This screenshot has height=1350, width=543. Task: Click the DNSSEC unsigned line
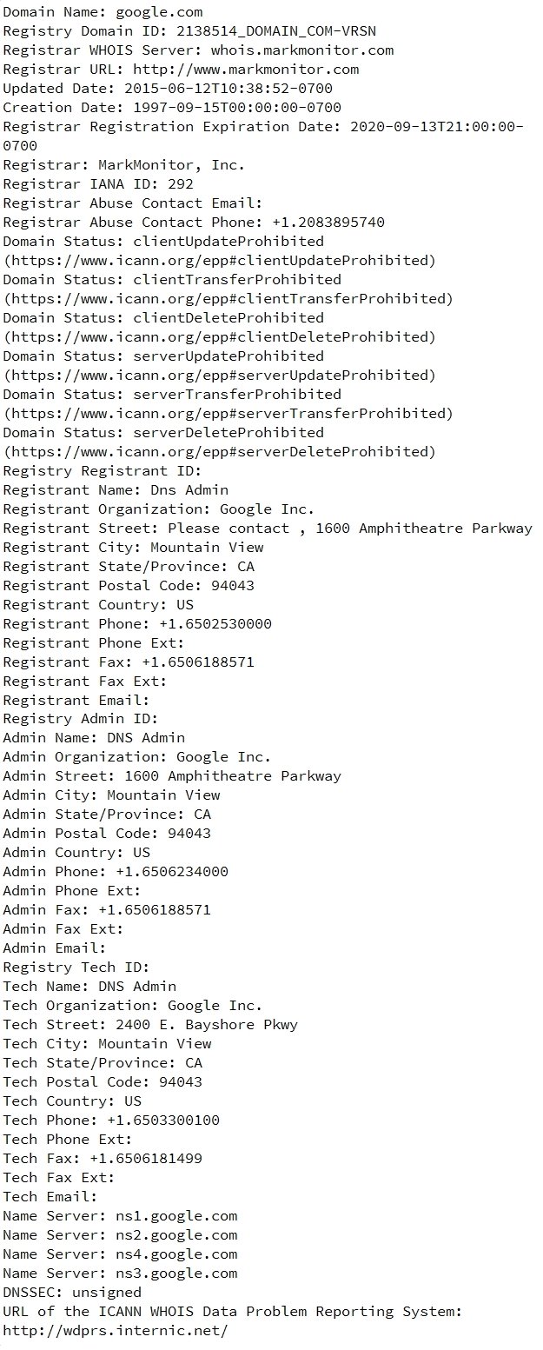pyautogui.click(x=72, y=1293)
